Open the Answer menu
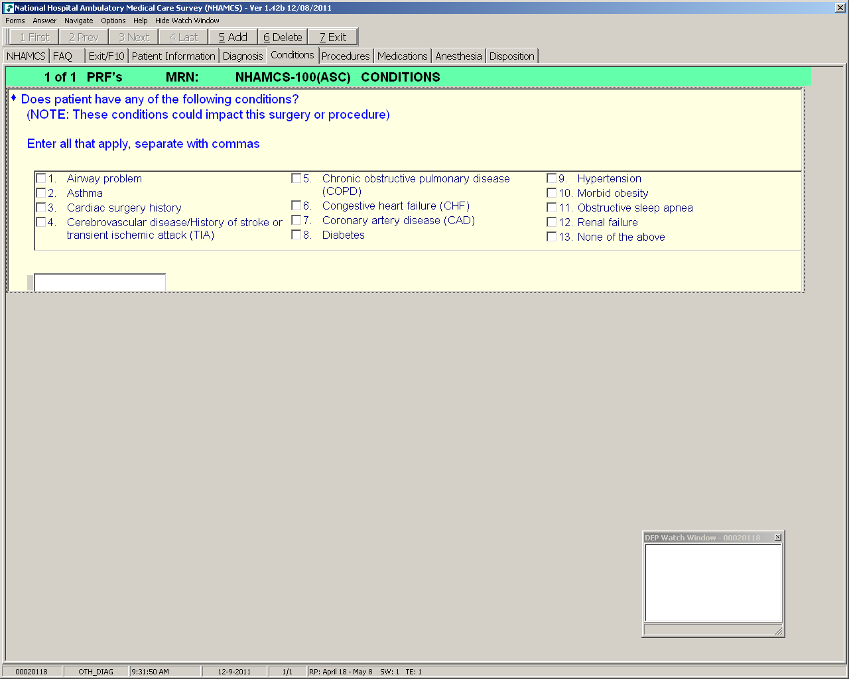 point(44,21)
